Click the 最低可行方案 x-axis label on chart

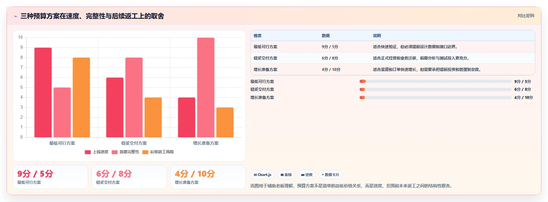pyautogui.click(x=62, y=143)
